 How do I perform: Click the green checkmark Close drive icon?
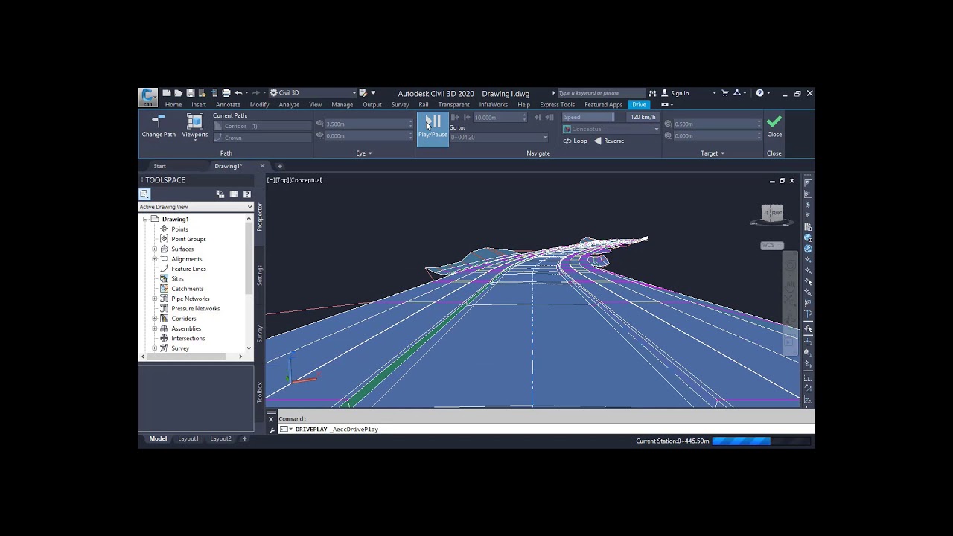pos(774,121)
